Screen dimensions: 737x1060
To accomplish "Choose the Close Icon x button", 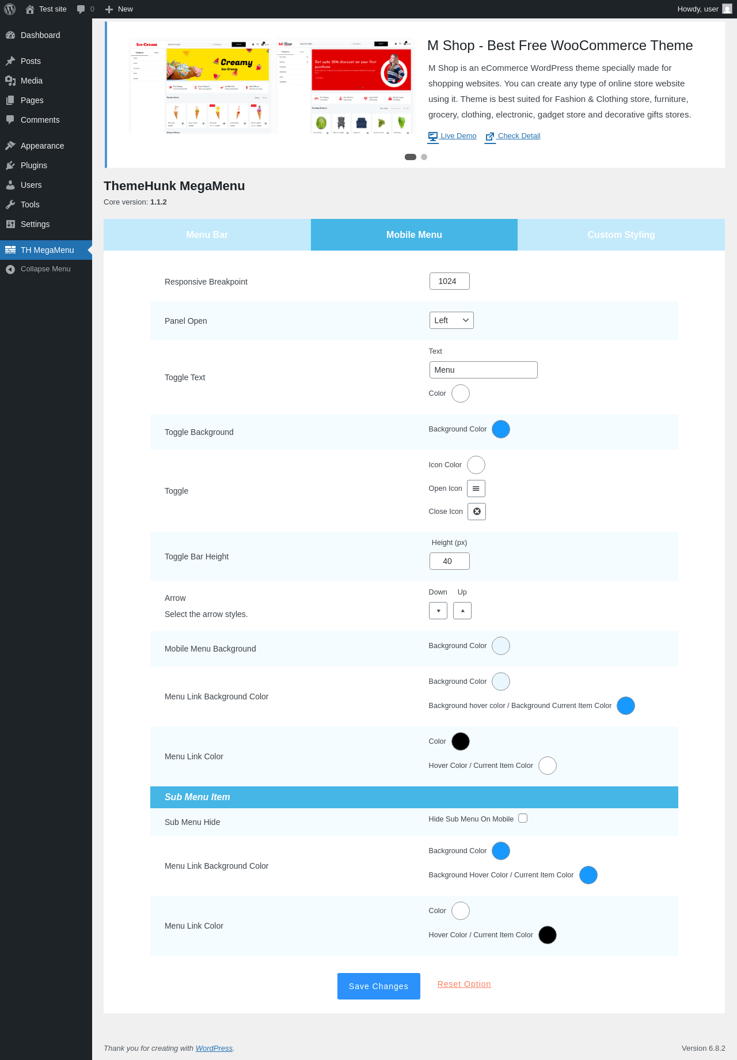I will click(477, 512).
